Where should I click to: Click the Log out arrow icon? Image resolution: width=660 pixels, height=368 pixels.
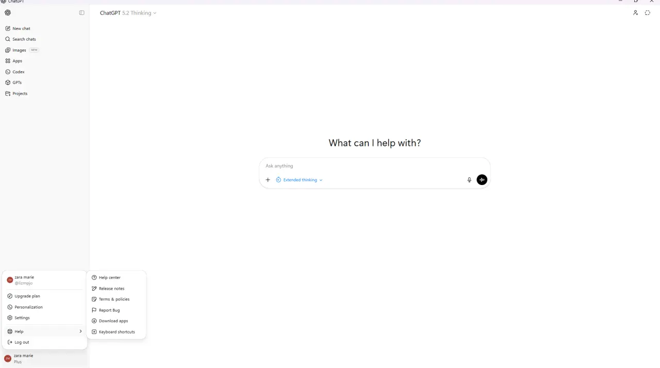(10, 342)
